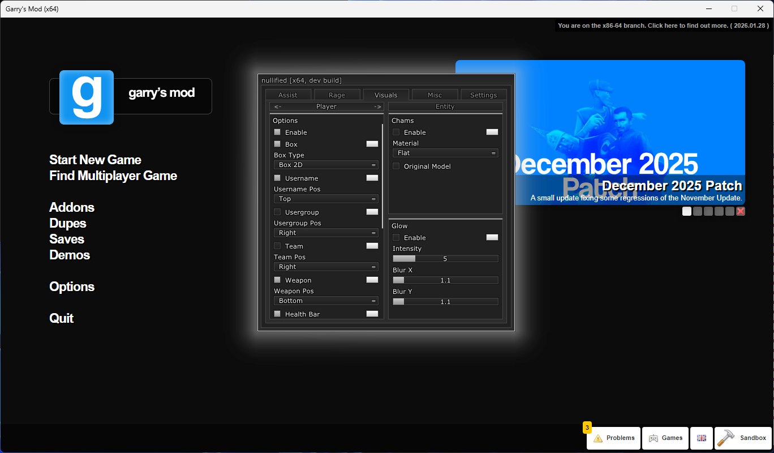Toggle the Enable checkbox under Options

pos(277,132)
